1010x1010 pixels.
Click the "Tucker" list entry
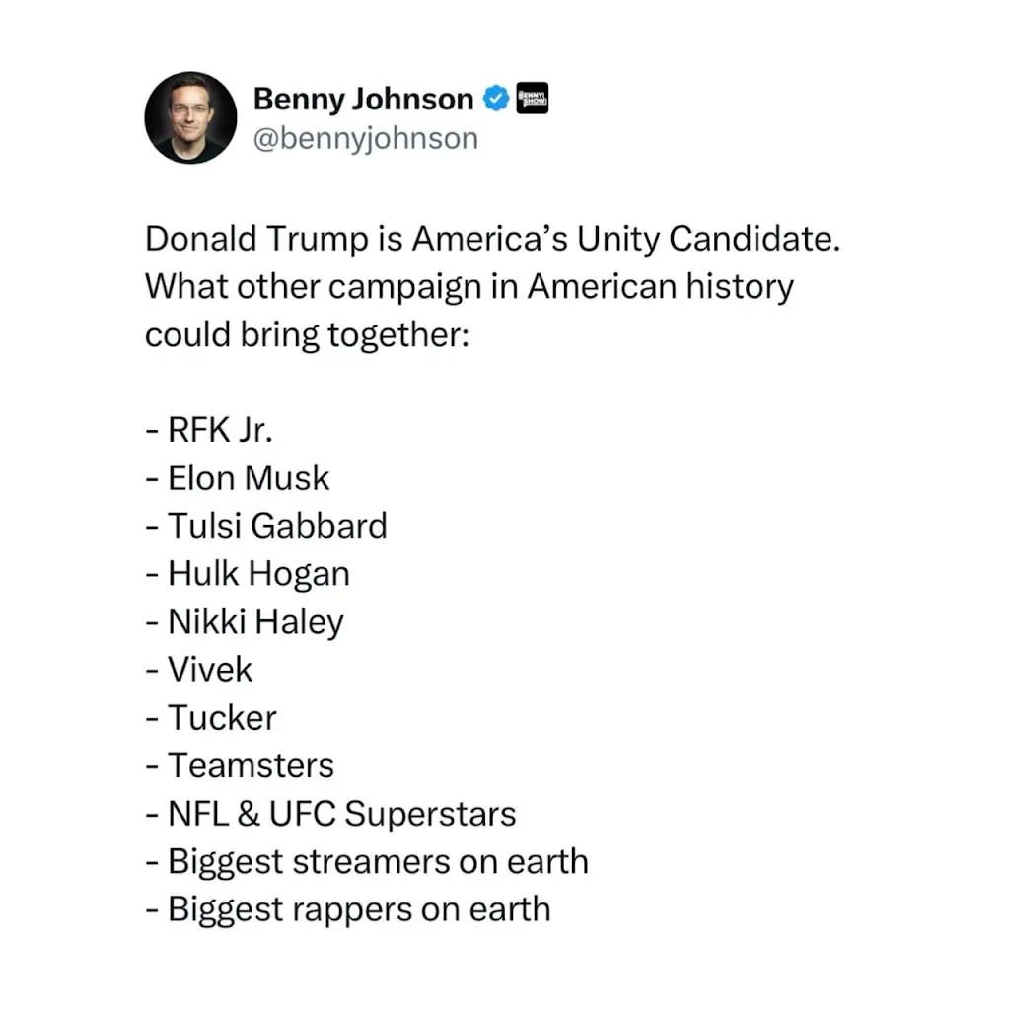click(221, 717)
